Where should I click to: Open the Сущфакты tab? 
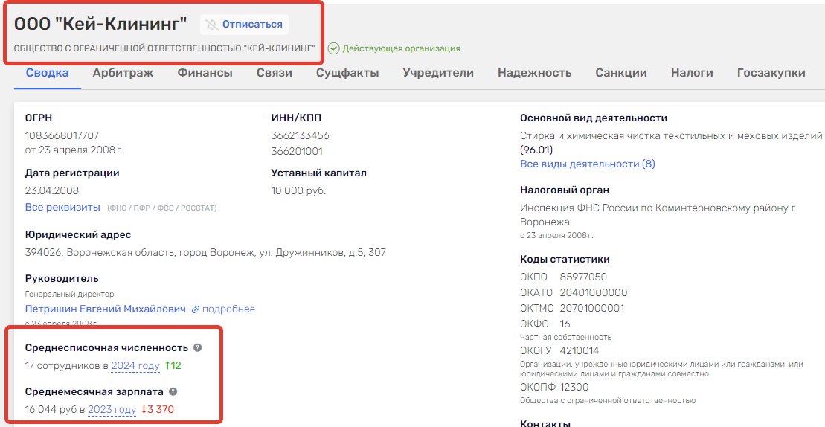pyautogui.click(x=347, y=73)
